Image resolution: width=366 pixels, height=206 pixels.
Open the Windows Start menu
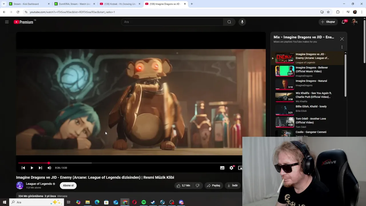(x=5, y=202)
